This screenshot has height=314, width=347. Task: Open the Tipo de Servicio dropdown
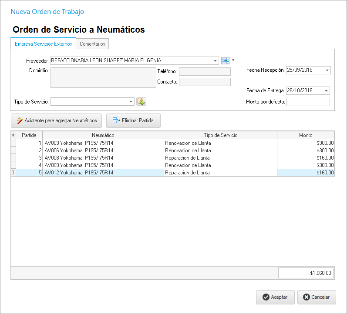131,102
